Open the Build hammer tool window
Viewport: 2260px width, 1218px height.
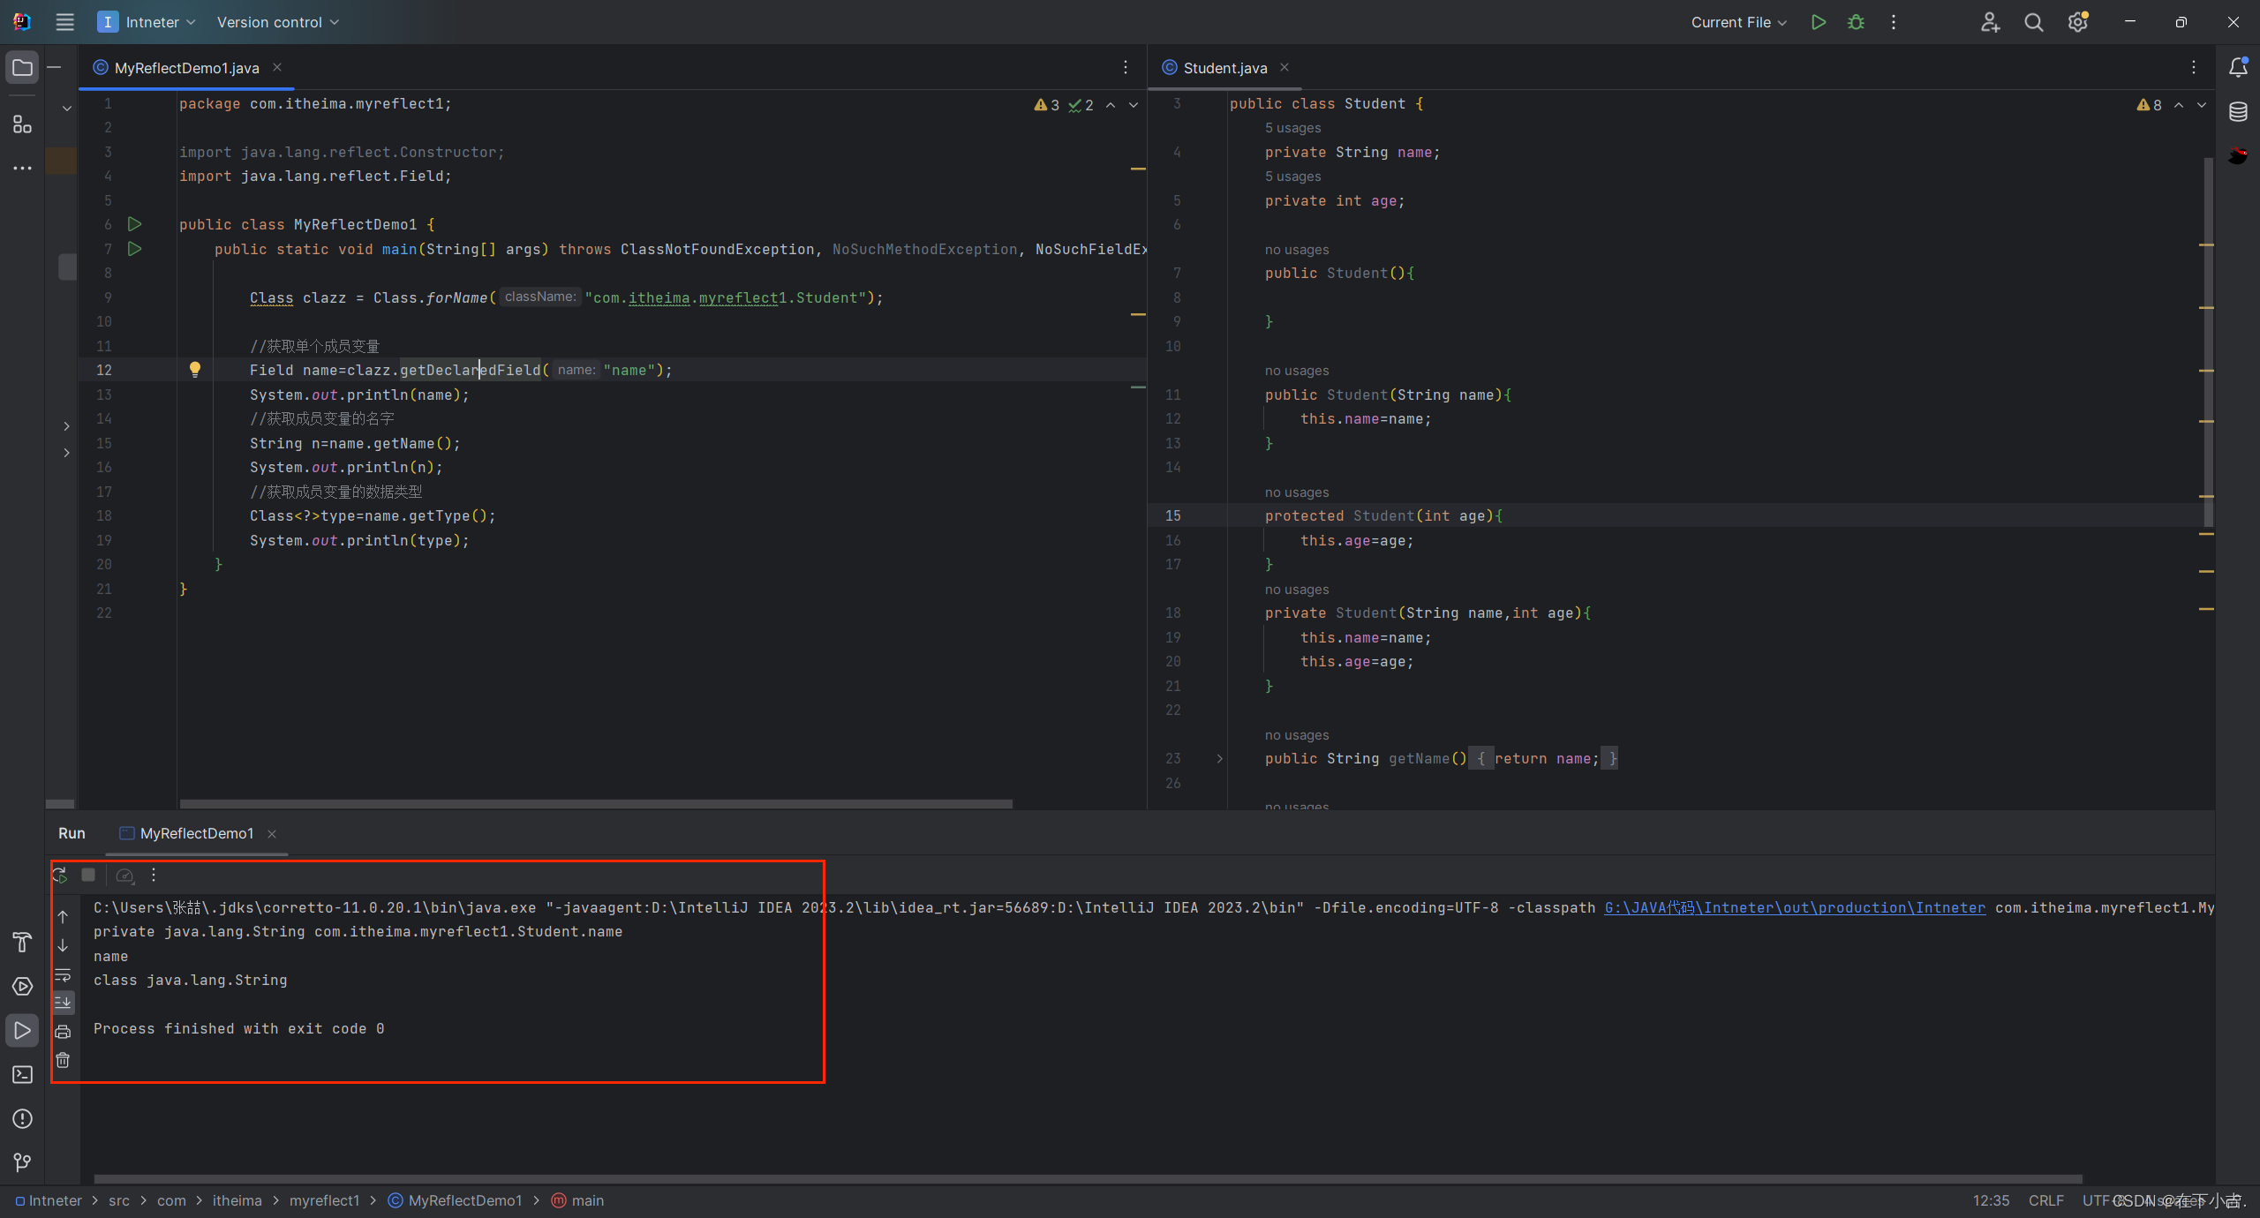pos(22,942)
